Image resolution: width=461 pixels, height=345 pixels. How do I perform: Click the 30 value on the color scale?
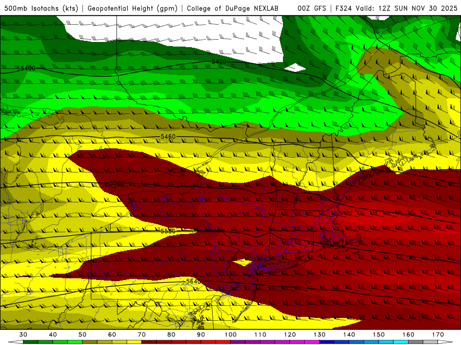(23, 335)
